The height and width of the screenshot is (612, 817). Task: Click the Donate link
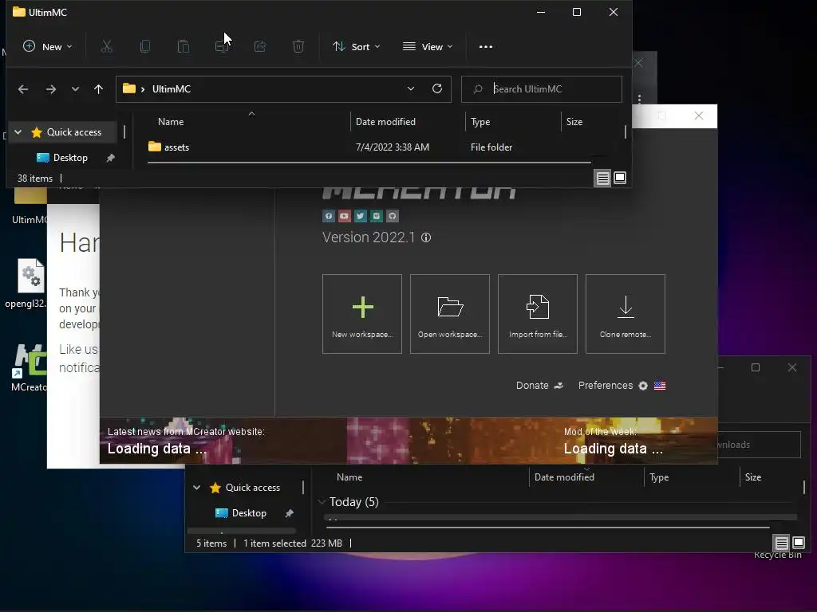coord(539,386)
